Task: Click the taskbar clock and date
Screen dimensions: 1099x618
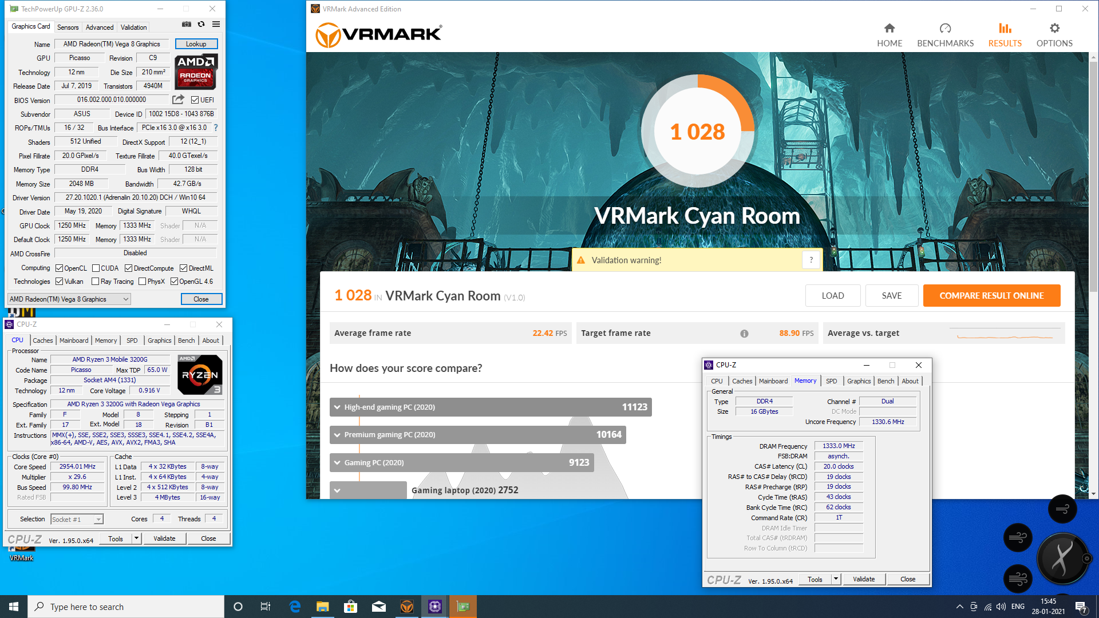Action: point(1048,607)
